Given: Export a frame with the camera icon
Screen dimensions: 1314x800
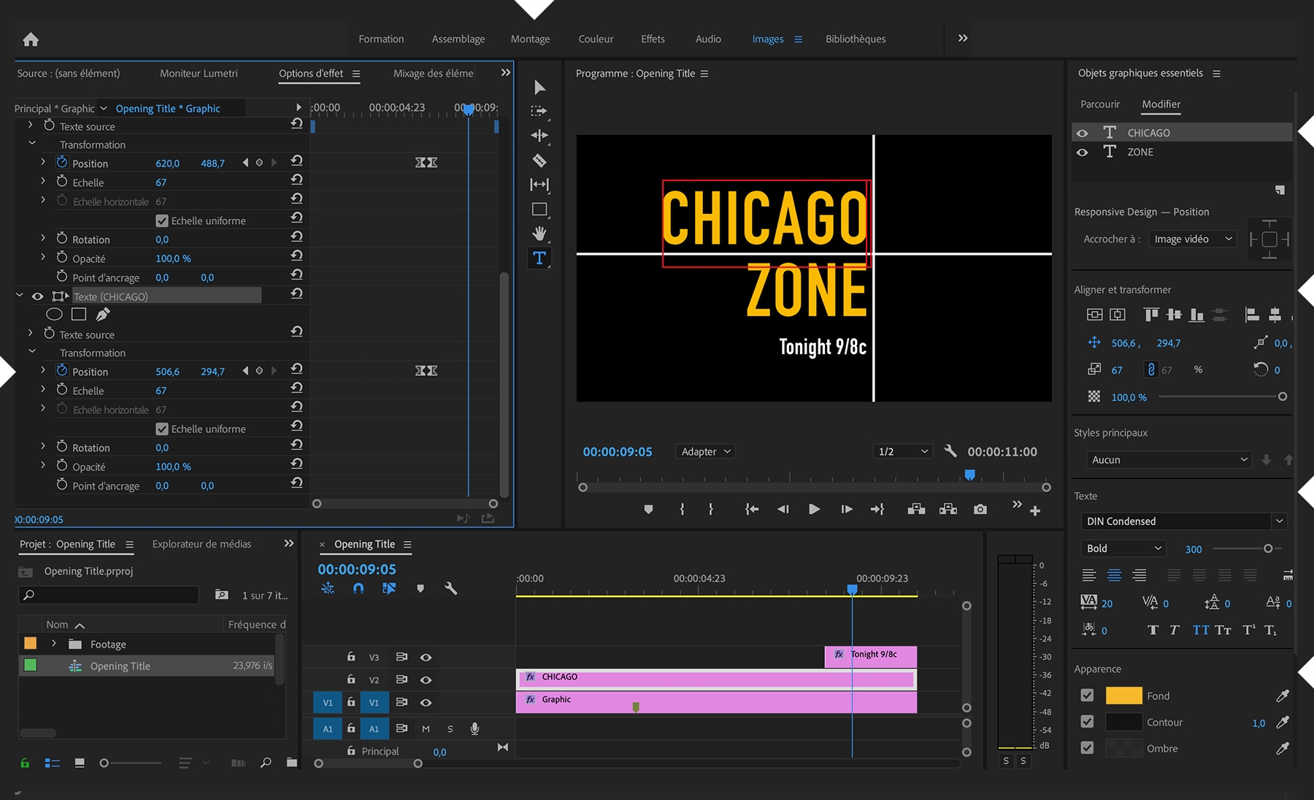Looking at the screenshot, I should coord(980,509).
